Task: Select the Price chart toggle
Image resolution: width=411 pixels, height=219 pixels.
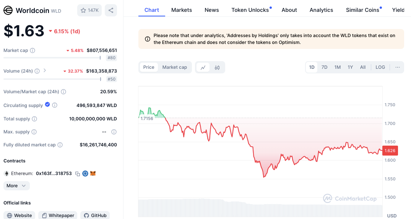Action: (x=149, y=67)
